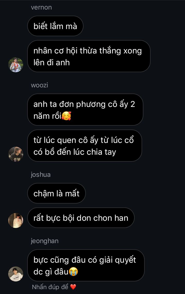
Task: Select the 'từ lúc quen cô ấy' message
Action: point(85,146)
